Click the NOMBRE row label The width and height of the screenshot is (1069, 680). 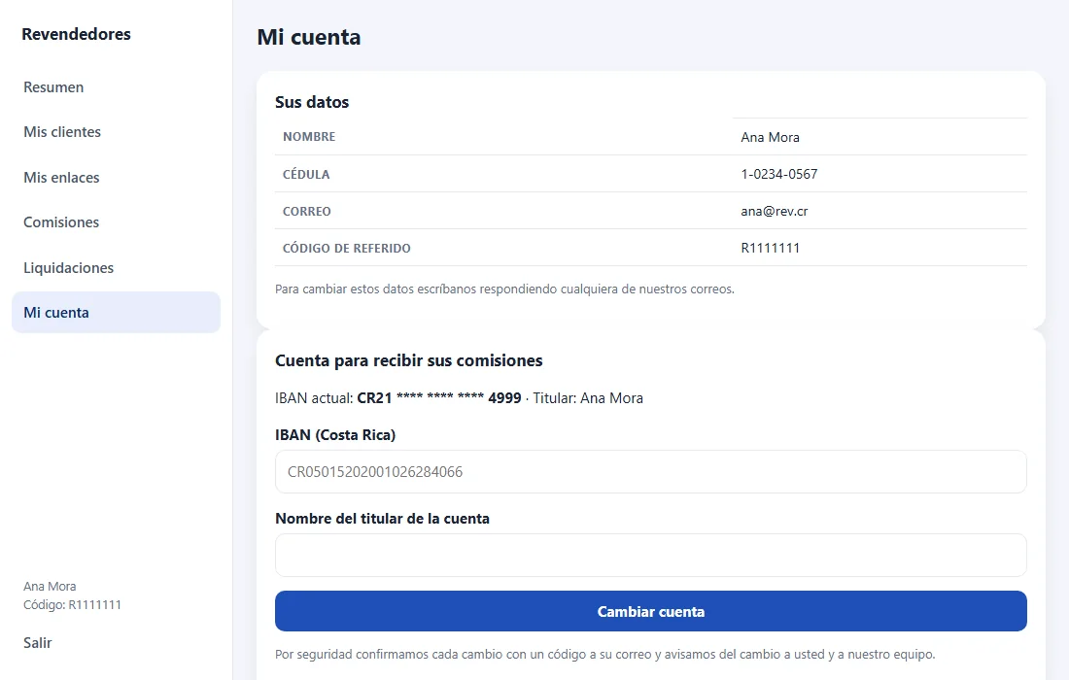309,136
